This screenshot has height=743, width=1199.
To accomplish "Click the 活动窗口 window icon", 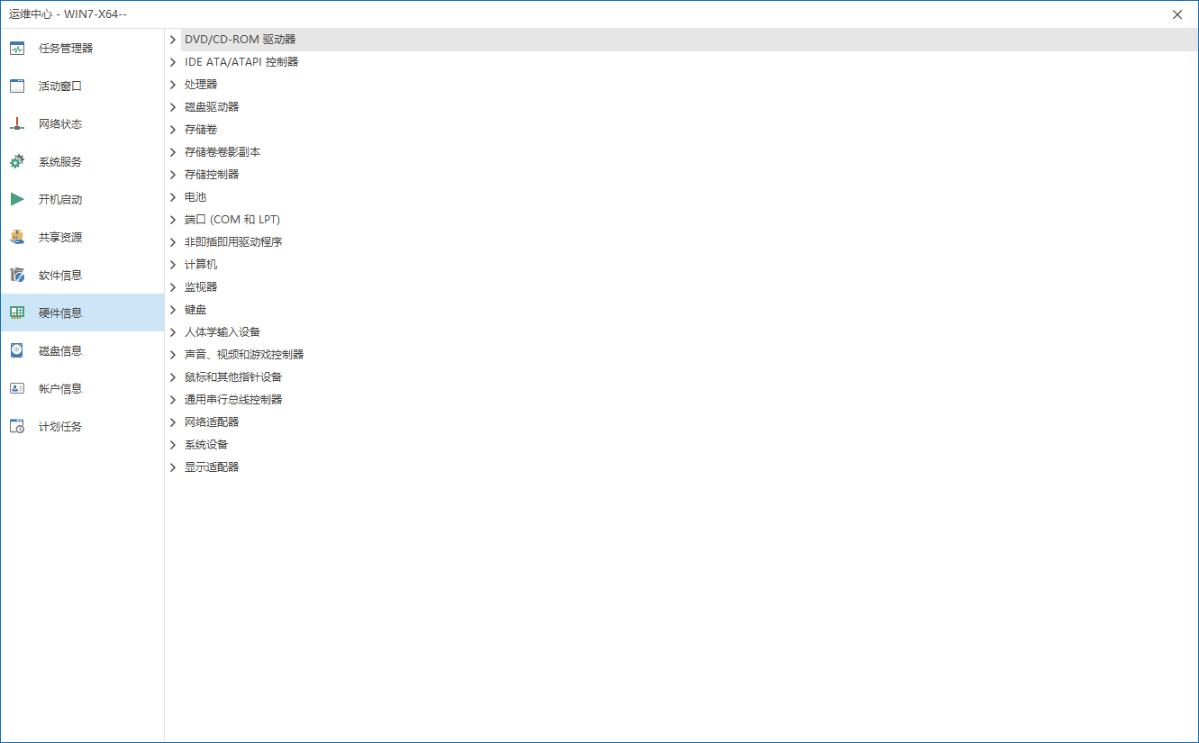I will (x=17, y=86).
